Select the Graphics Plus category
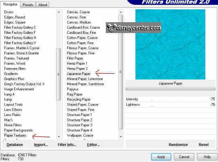 coord(14,79)
